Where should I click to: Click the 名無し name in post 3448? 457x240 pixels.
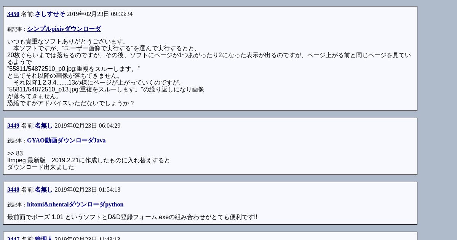click(x=44, y=190)
